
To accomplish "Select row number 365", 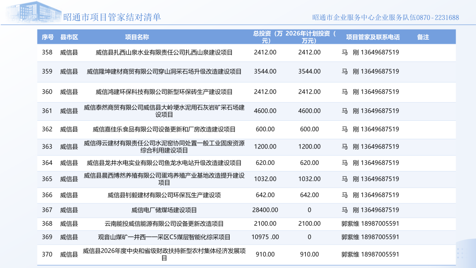I will [47, 179].
